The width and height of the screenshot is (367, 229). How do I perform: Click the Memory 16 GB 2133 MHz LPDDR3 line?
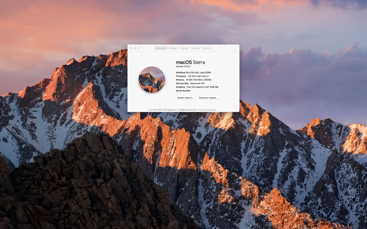tap(194, 80)
